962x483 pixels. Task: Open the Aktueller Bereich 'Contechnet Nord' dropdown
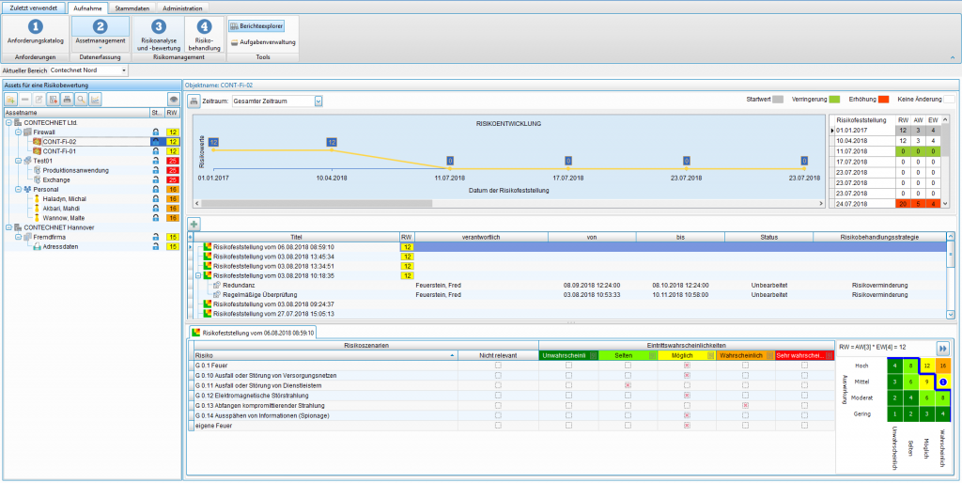(123, 70)
